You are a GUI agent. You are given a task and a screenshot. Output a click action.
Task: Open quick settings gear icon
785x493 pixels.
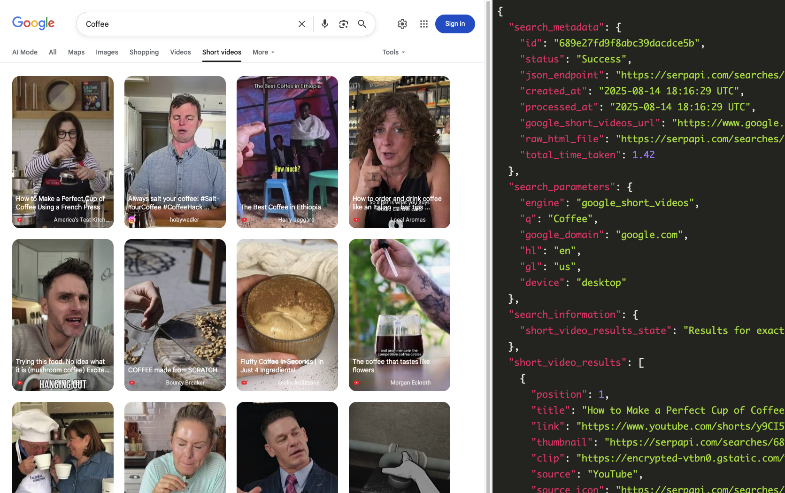coord(402,24)
